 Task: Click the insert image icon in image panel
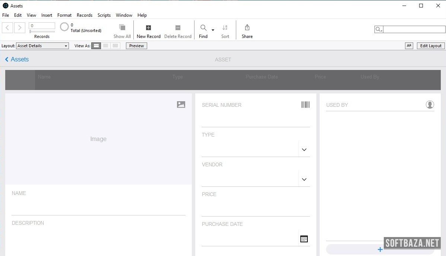181,105
